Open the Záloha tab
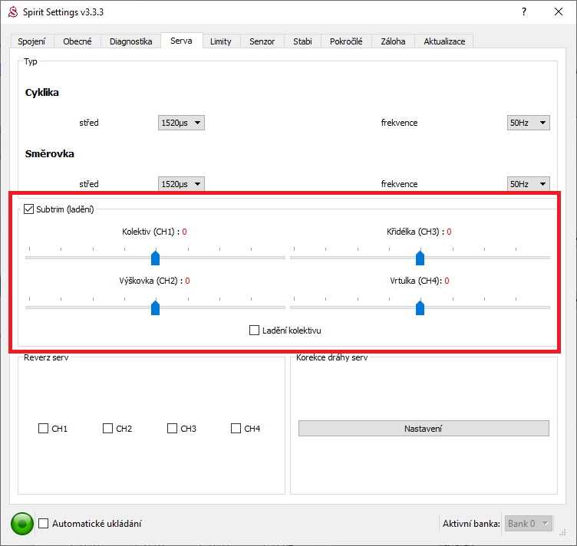Image resolution: width=577 pixels, height=546 pixels. [x=393, y=41]
